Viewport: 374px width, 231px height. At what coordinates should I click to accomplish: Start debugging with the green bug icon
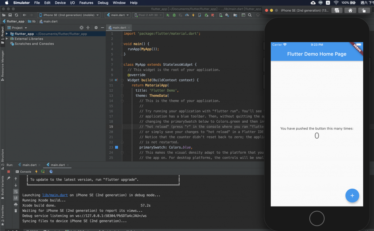coord(174,15)
